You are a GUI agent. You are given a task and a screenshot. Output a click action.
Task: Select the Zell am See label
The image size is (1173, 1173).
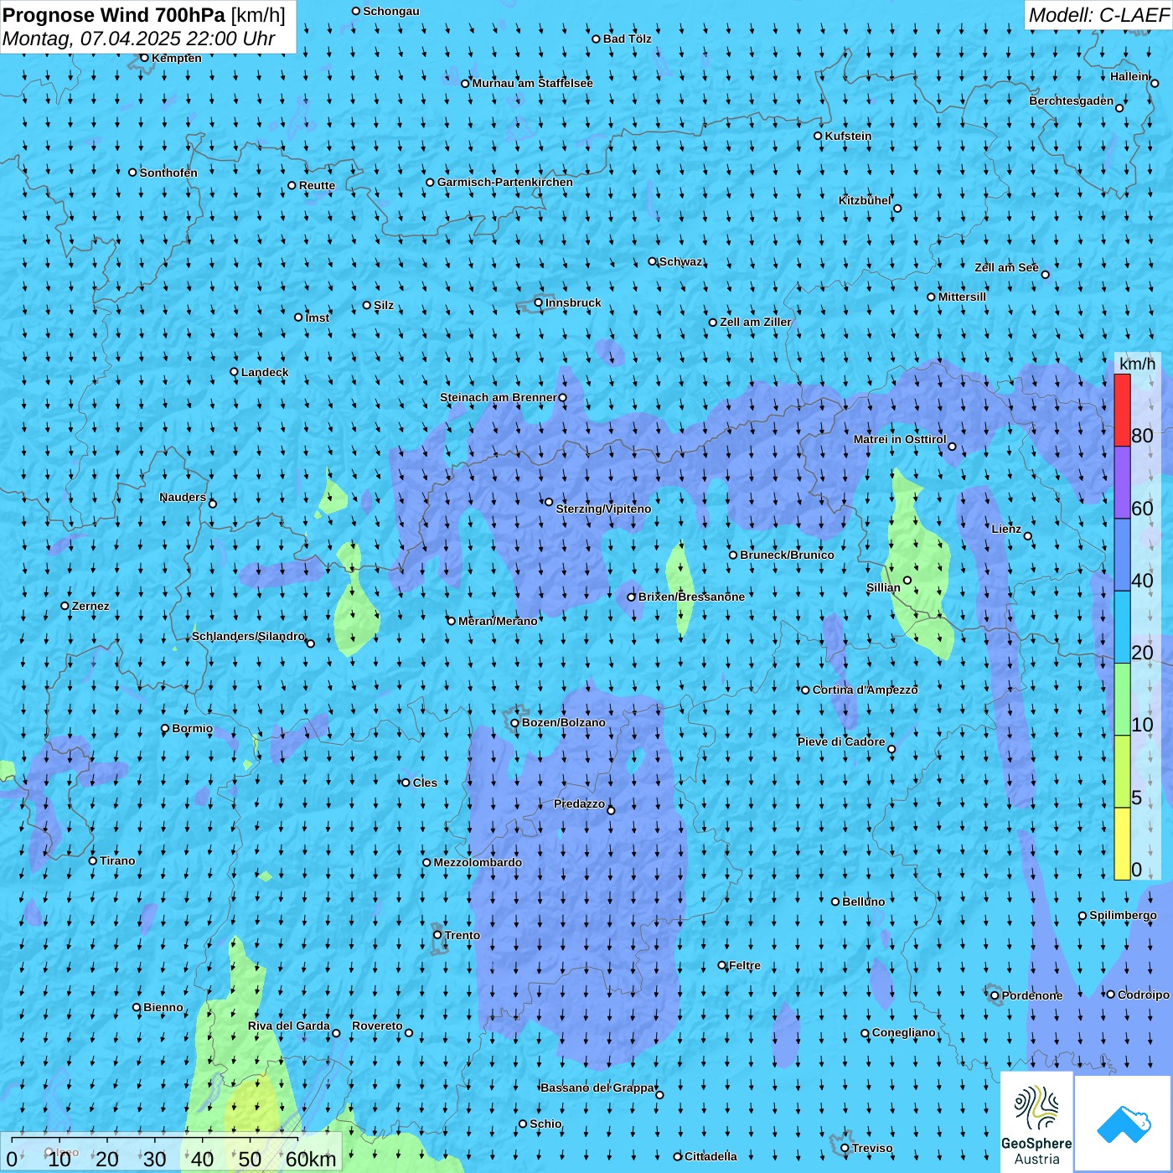click(x=1006, y=267)
